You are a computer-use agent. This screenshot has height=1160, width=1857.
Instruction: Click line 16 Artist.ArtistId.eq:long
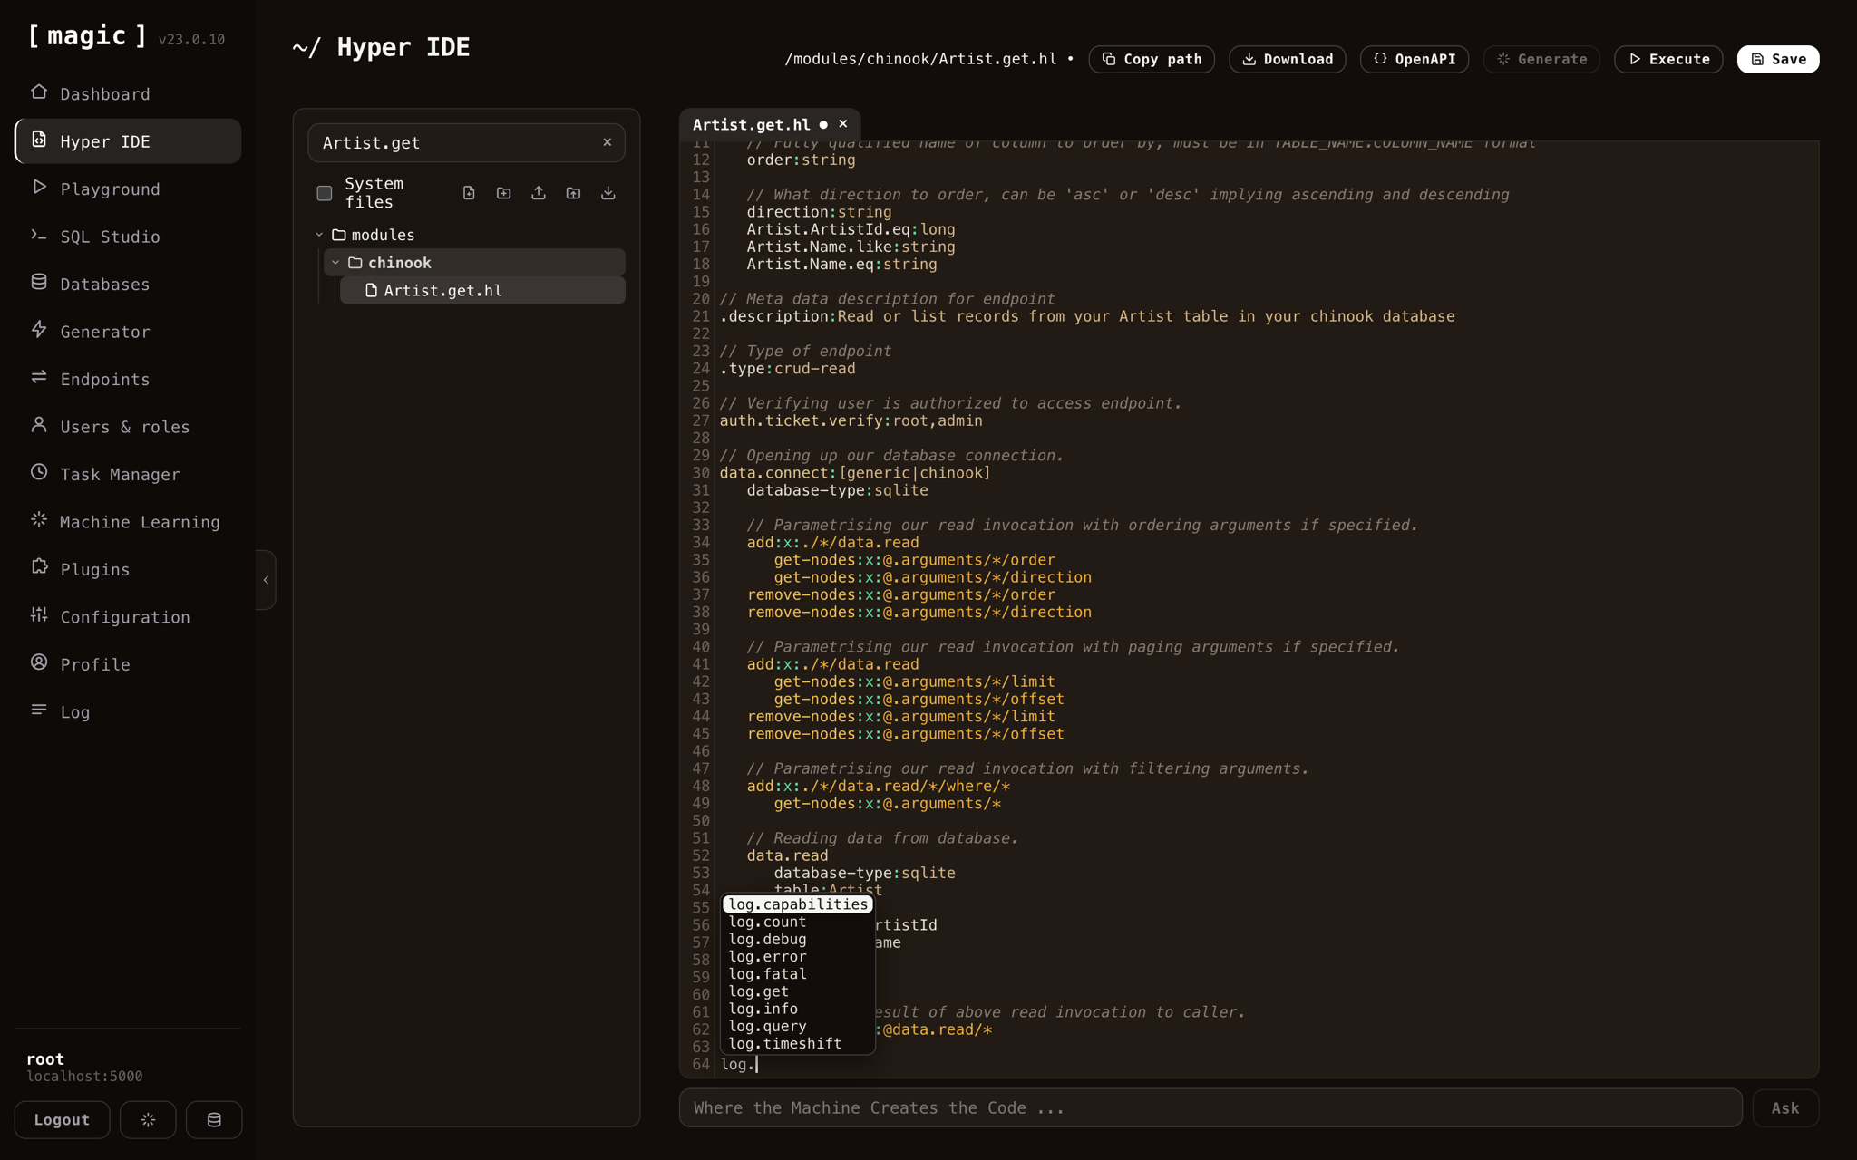(x=851, y=229)
